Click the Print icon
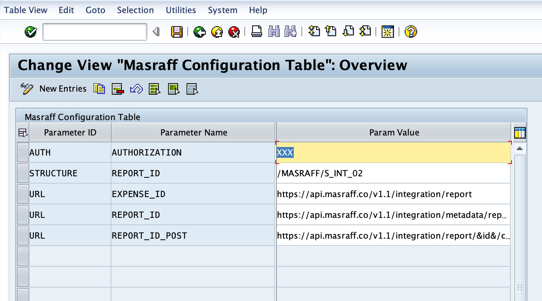 [x=257, y=32]
